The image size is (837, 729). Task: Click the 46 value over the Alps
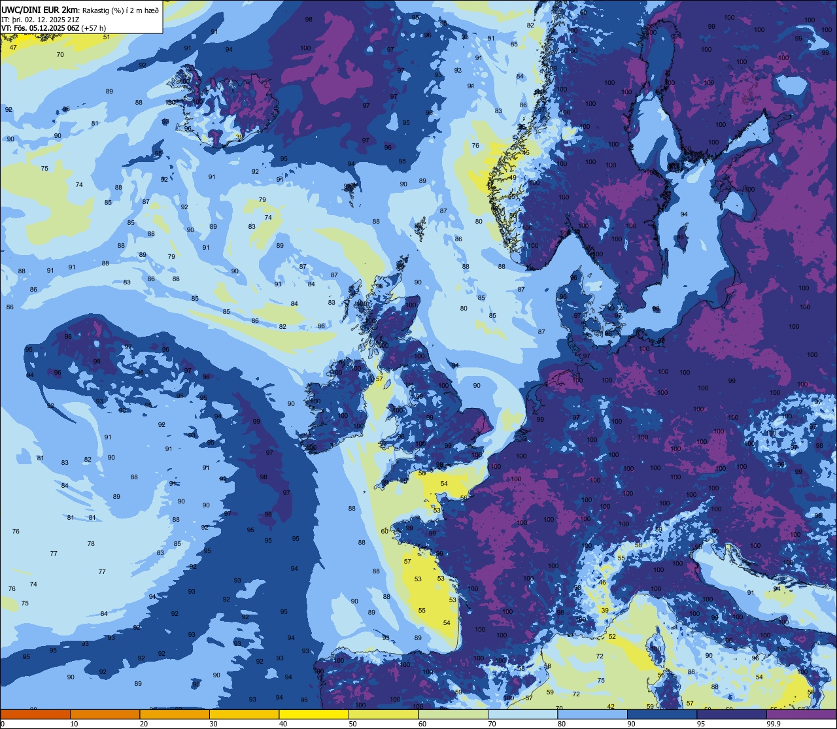coord(603,582)
